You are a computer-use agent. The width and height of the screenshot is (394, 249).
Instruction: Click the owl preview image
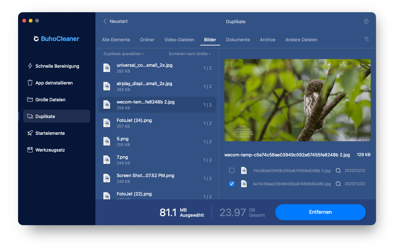[297, 100]
